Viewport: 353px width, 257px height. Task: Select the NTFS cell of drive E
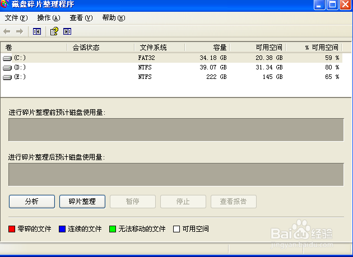point(145,77)
